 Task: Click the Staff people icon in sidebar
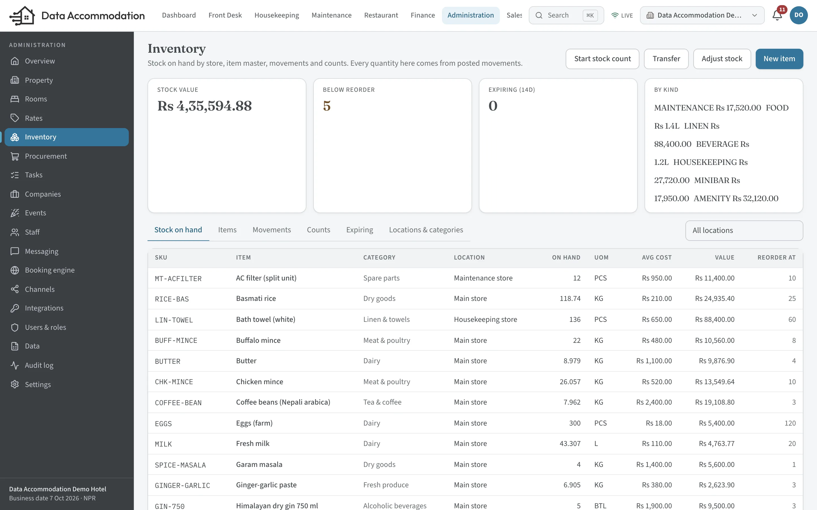[14, 232]
